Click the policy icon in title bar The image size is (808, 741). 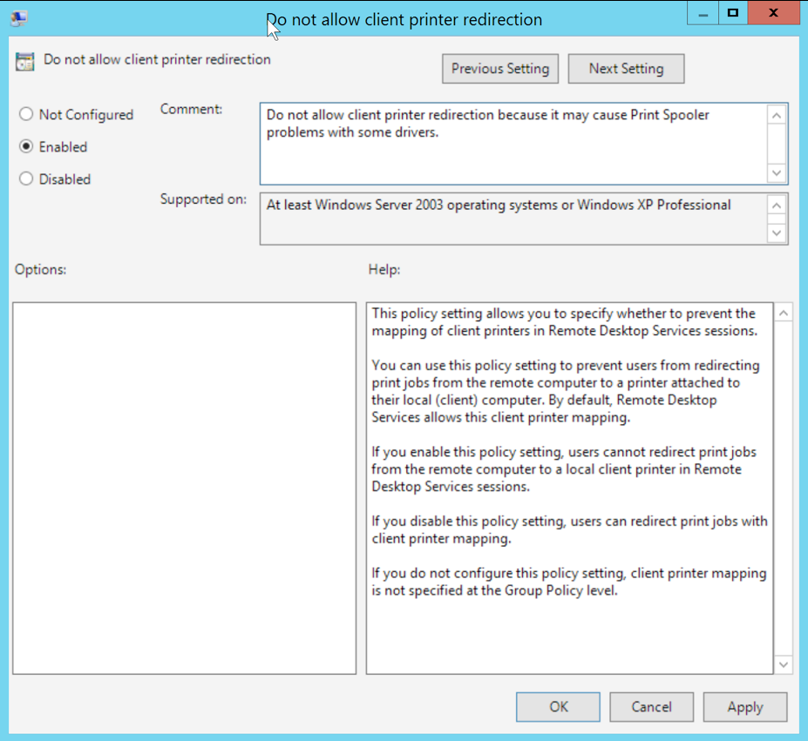[x=18, y=17]
